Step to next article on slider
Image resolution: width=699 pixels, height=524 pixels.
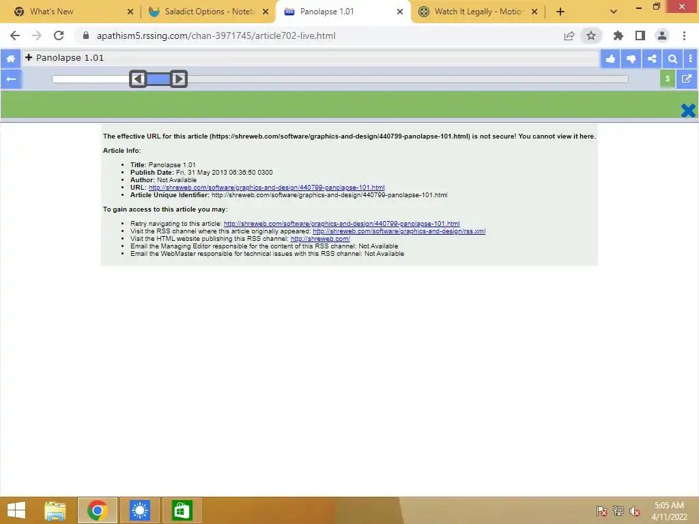point(179,79)
